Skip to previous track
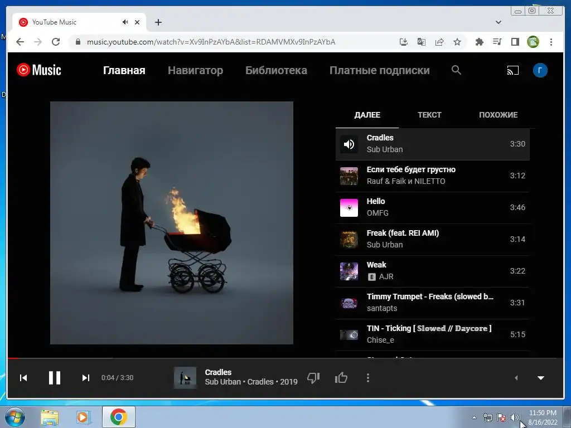This screenshot has width=571, height=428. (x=23, y=378)
